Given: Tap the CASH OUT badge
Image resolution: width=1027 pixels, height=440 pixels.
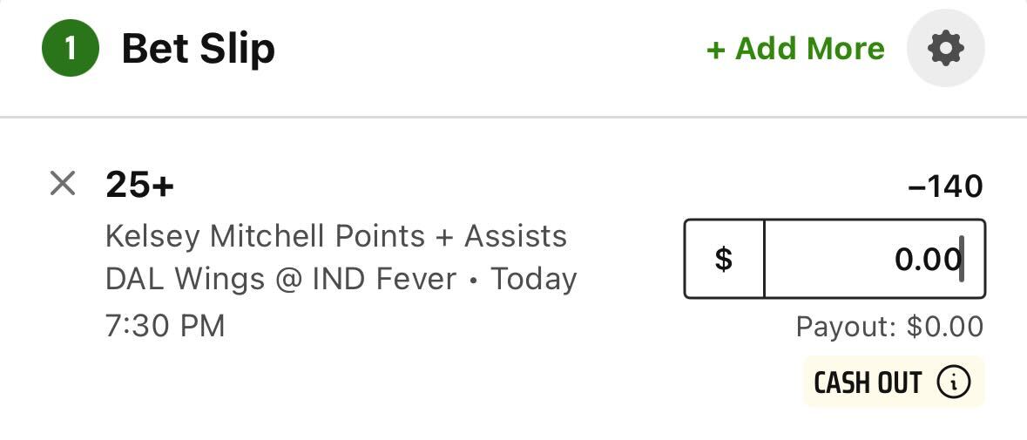Looking at the screenshot, I should pyautogui.click(x=894, y=382).
